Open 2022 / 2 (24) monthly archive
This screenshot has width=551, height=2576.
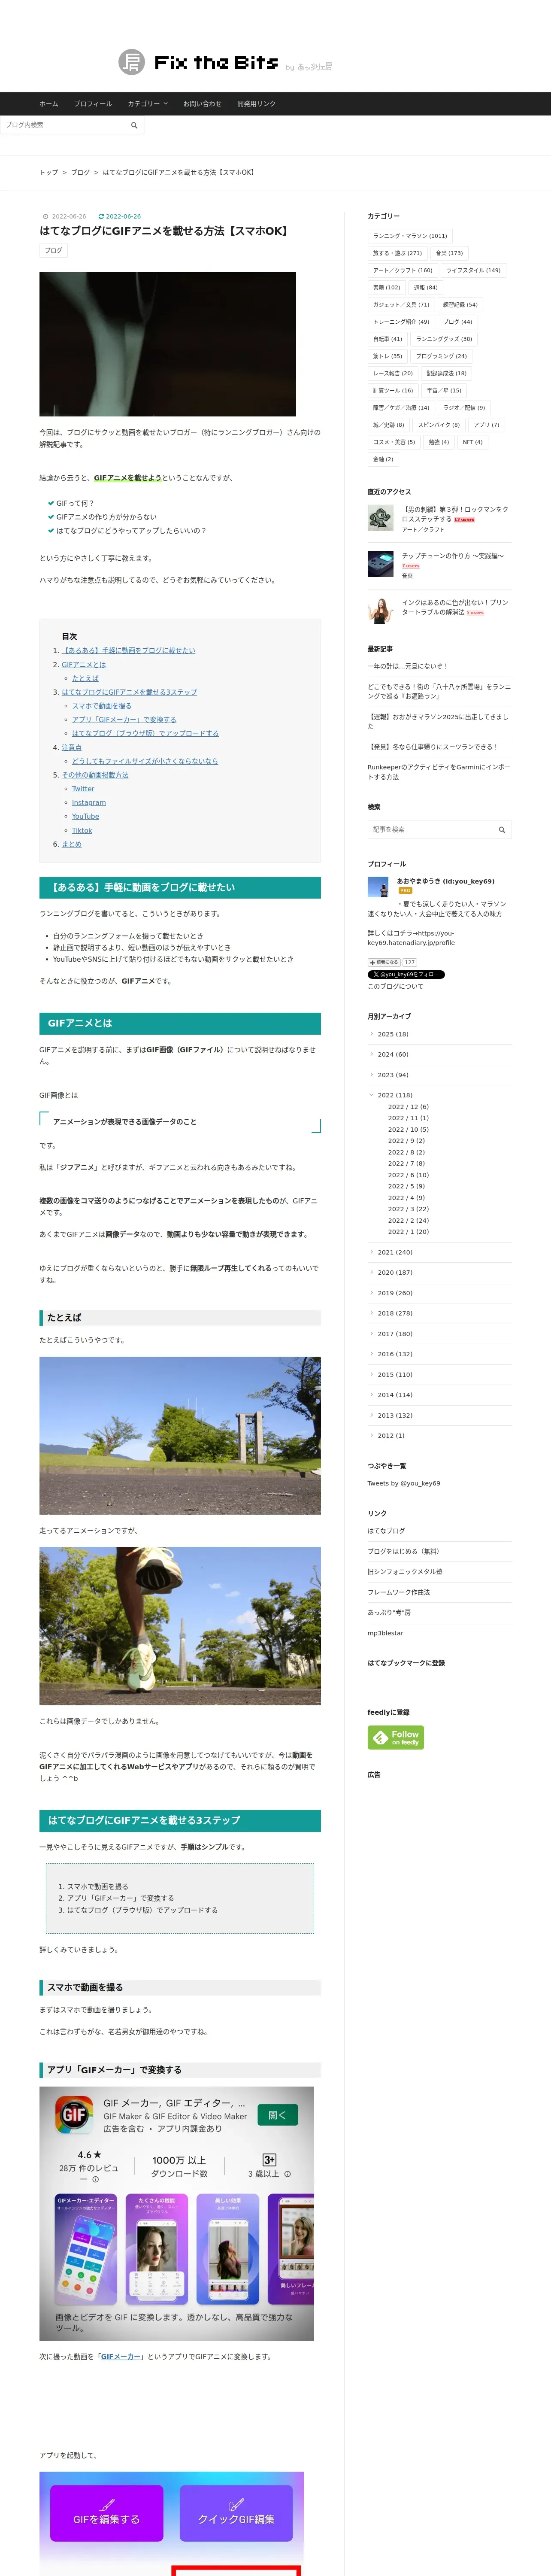[408, 1220]
